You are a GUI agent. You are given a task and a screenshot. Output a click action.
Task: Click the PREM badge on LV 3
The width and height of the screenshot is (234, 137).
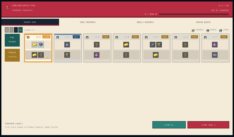[106, 37]
